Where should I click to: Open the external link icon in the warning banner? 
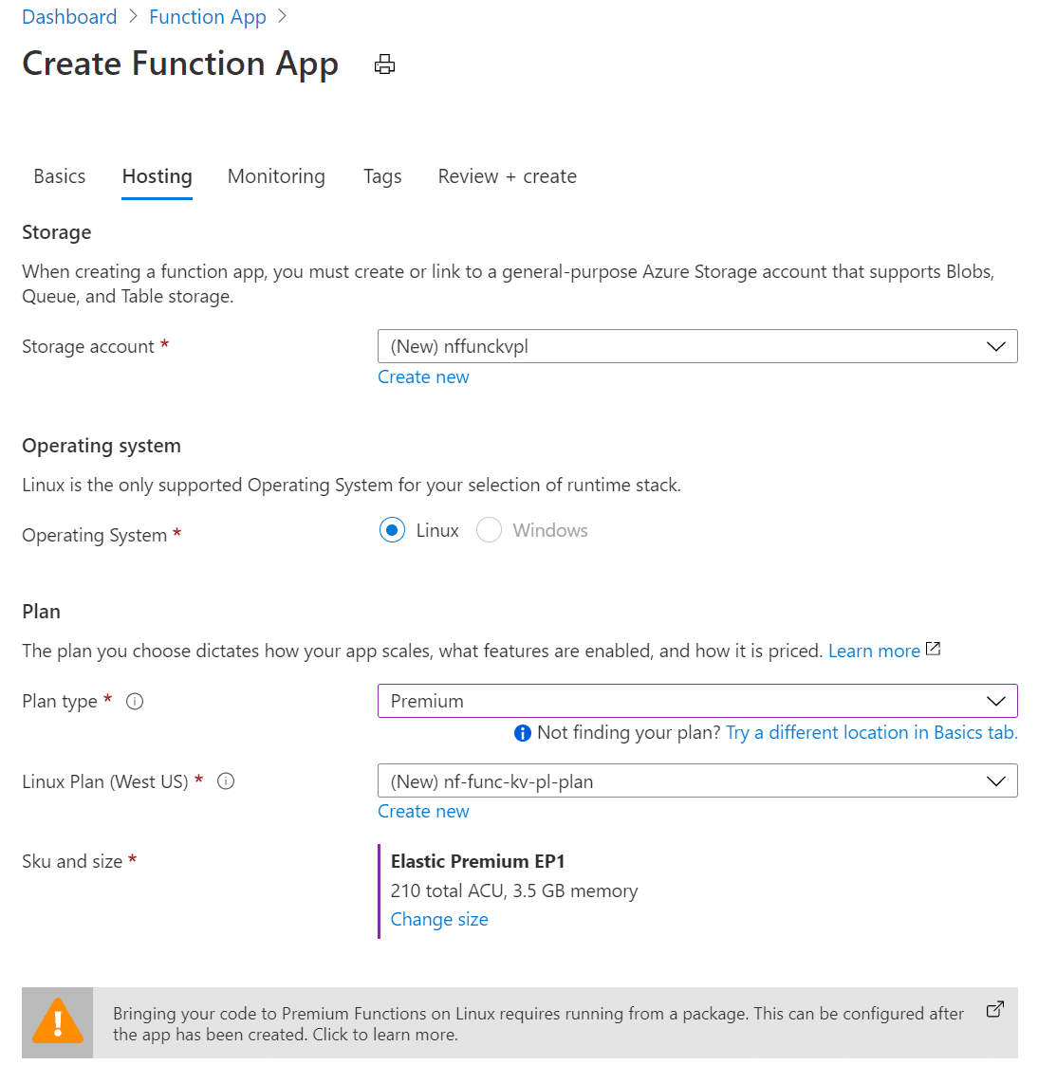[x=993, y=1010]
